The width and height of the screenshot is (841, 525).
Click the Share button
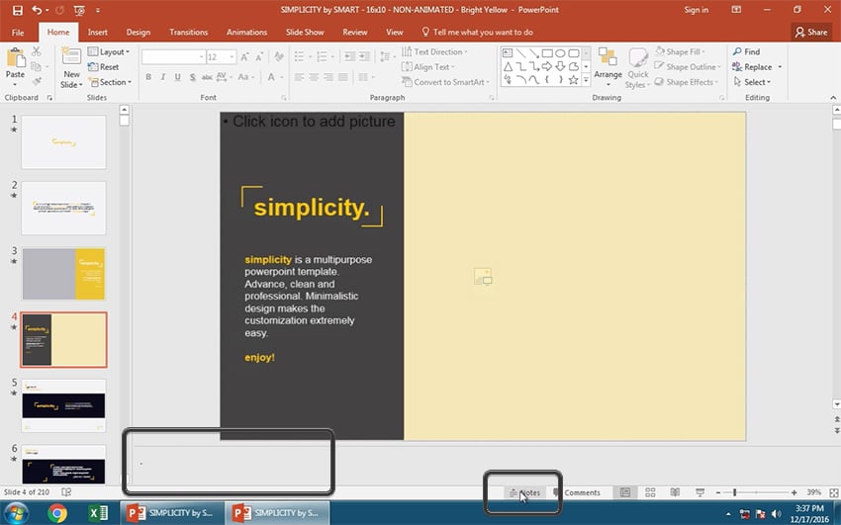tap(811, 33)
